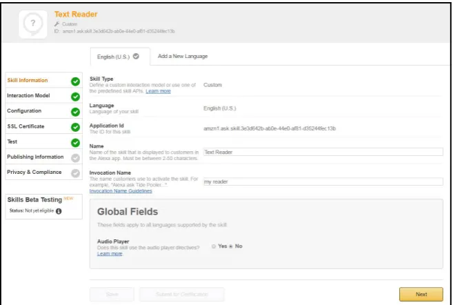This screenshot has height=305, width=453.
Task: Click the Invocation Name input field
Action: click(323, 181)
